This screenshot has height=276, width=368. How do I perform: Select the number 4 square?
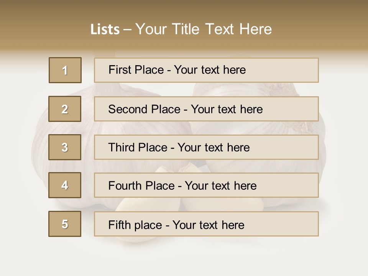pos(65,185)
